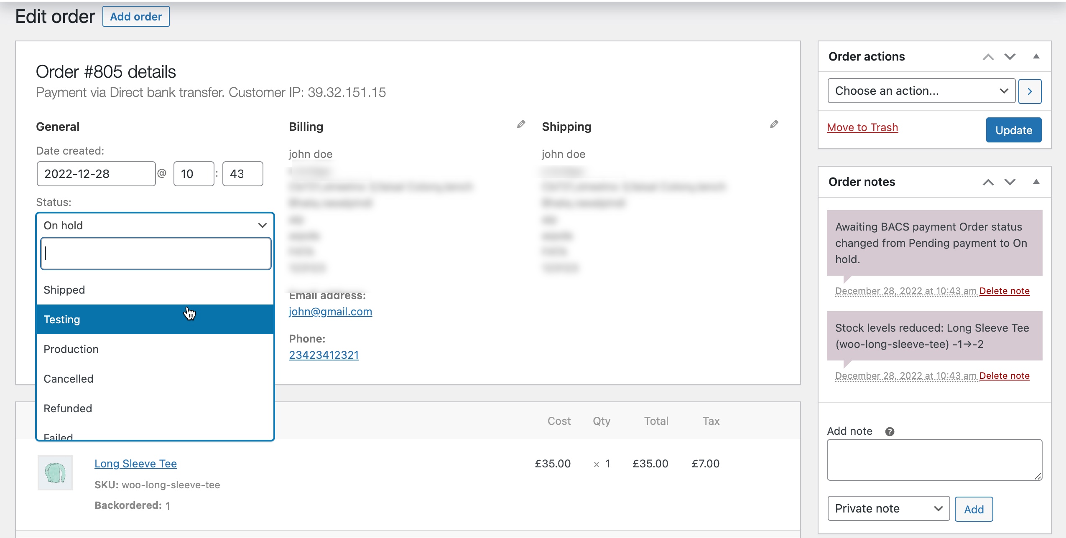Click the help icon next to Add note
Image resolution: width=1066 pixels, height=538 pixels.
click(x=890, y=431)
